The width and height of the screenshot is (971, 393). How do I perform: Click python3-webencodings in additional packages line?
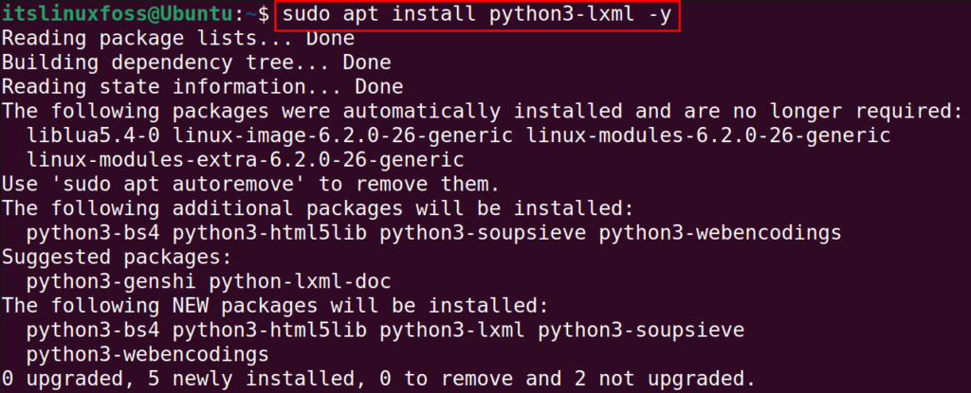721,233
